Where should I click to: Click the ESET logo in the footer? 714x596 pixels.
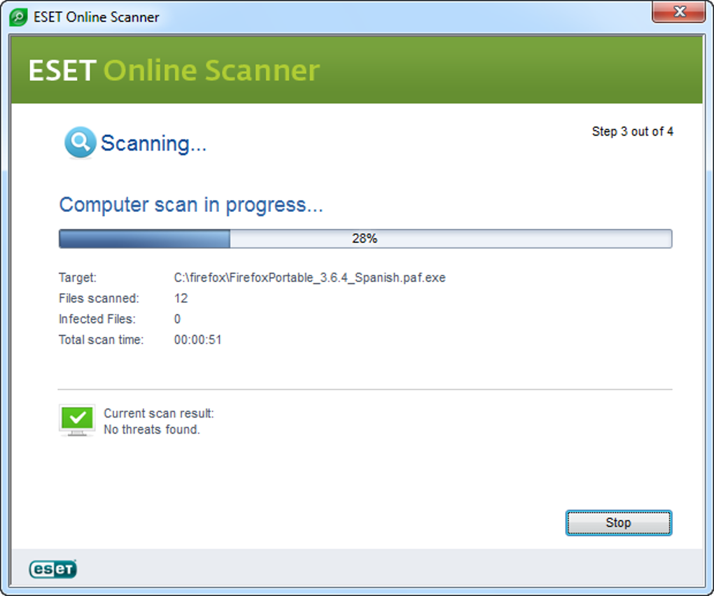click(x=52, y=569)
